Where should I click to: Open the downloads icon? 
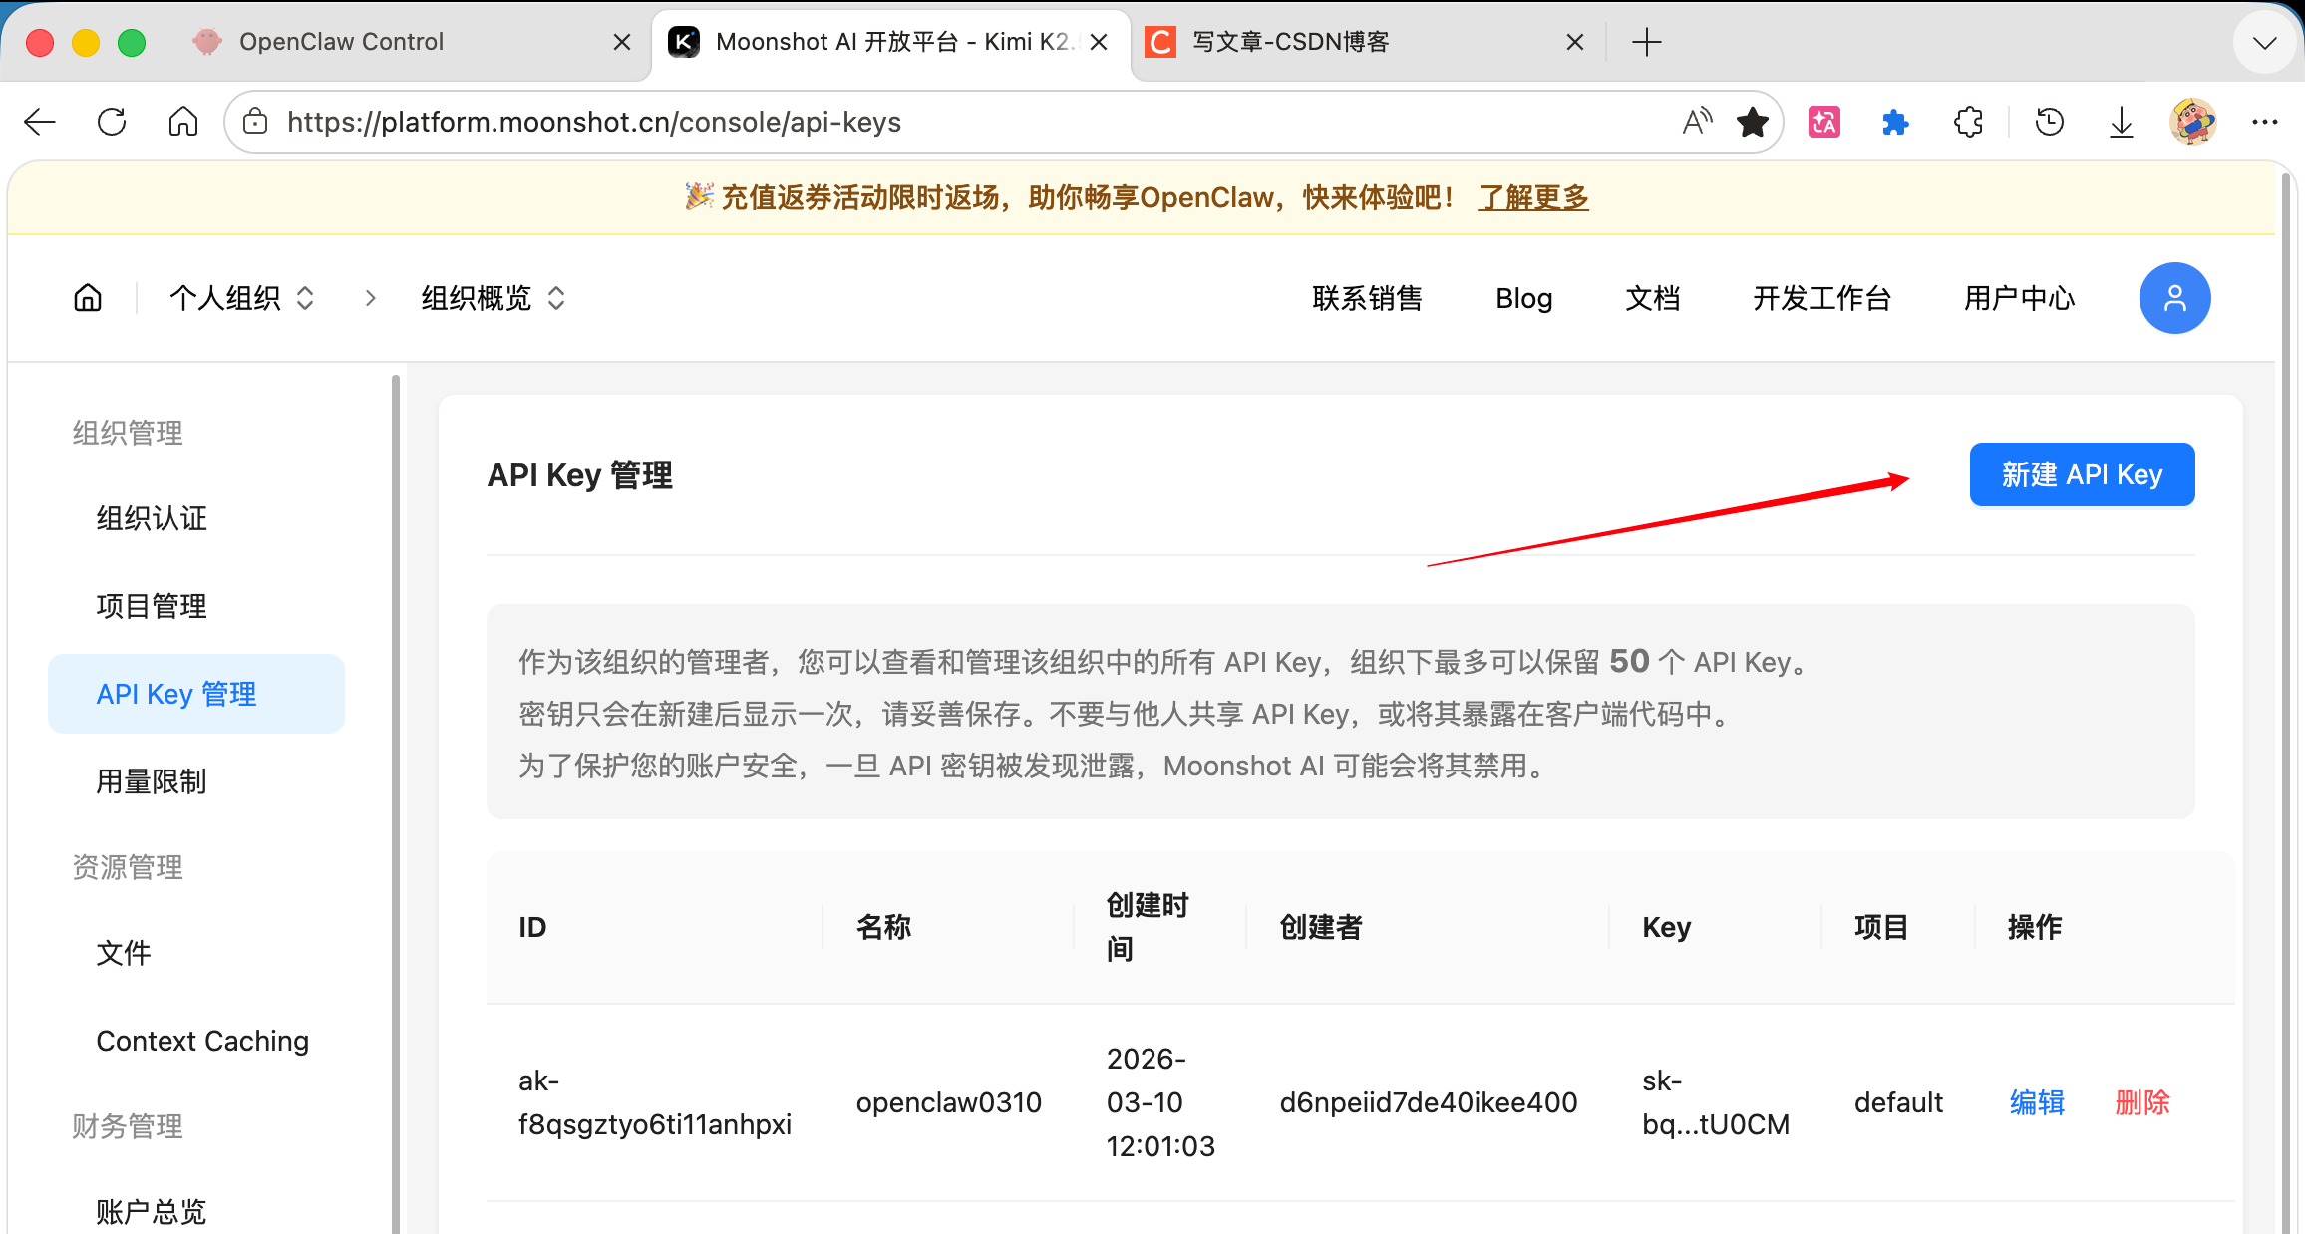(2120, 121)
